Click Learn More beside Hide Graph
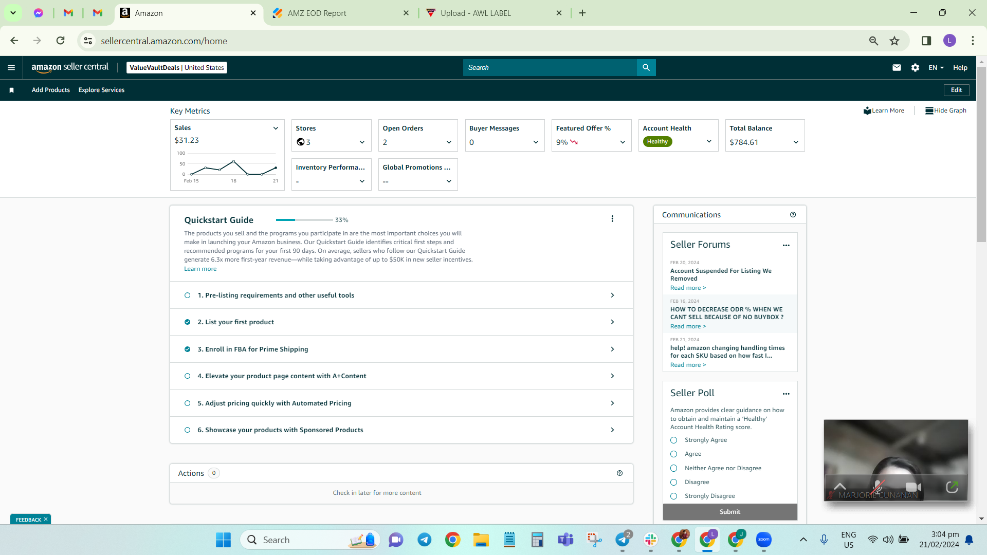 (x=884, y=110)
